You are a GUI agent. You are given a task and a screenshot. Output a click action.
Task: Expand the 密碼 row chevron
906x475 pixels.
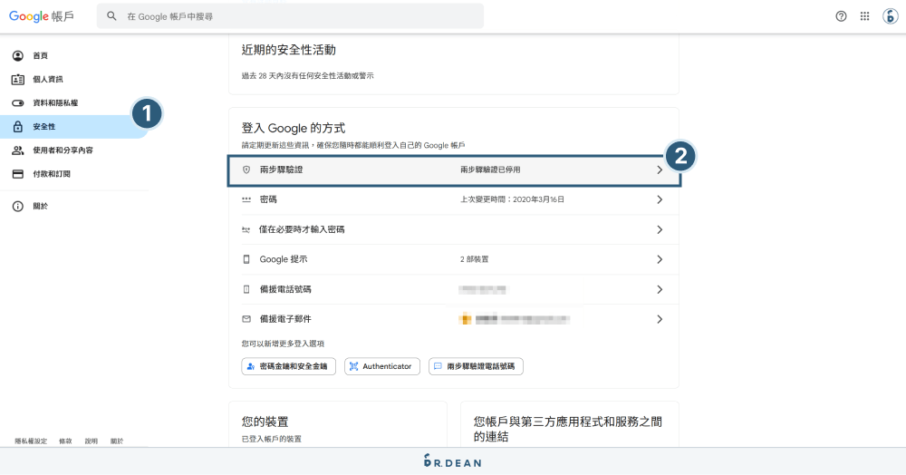(x=660, y=199)
